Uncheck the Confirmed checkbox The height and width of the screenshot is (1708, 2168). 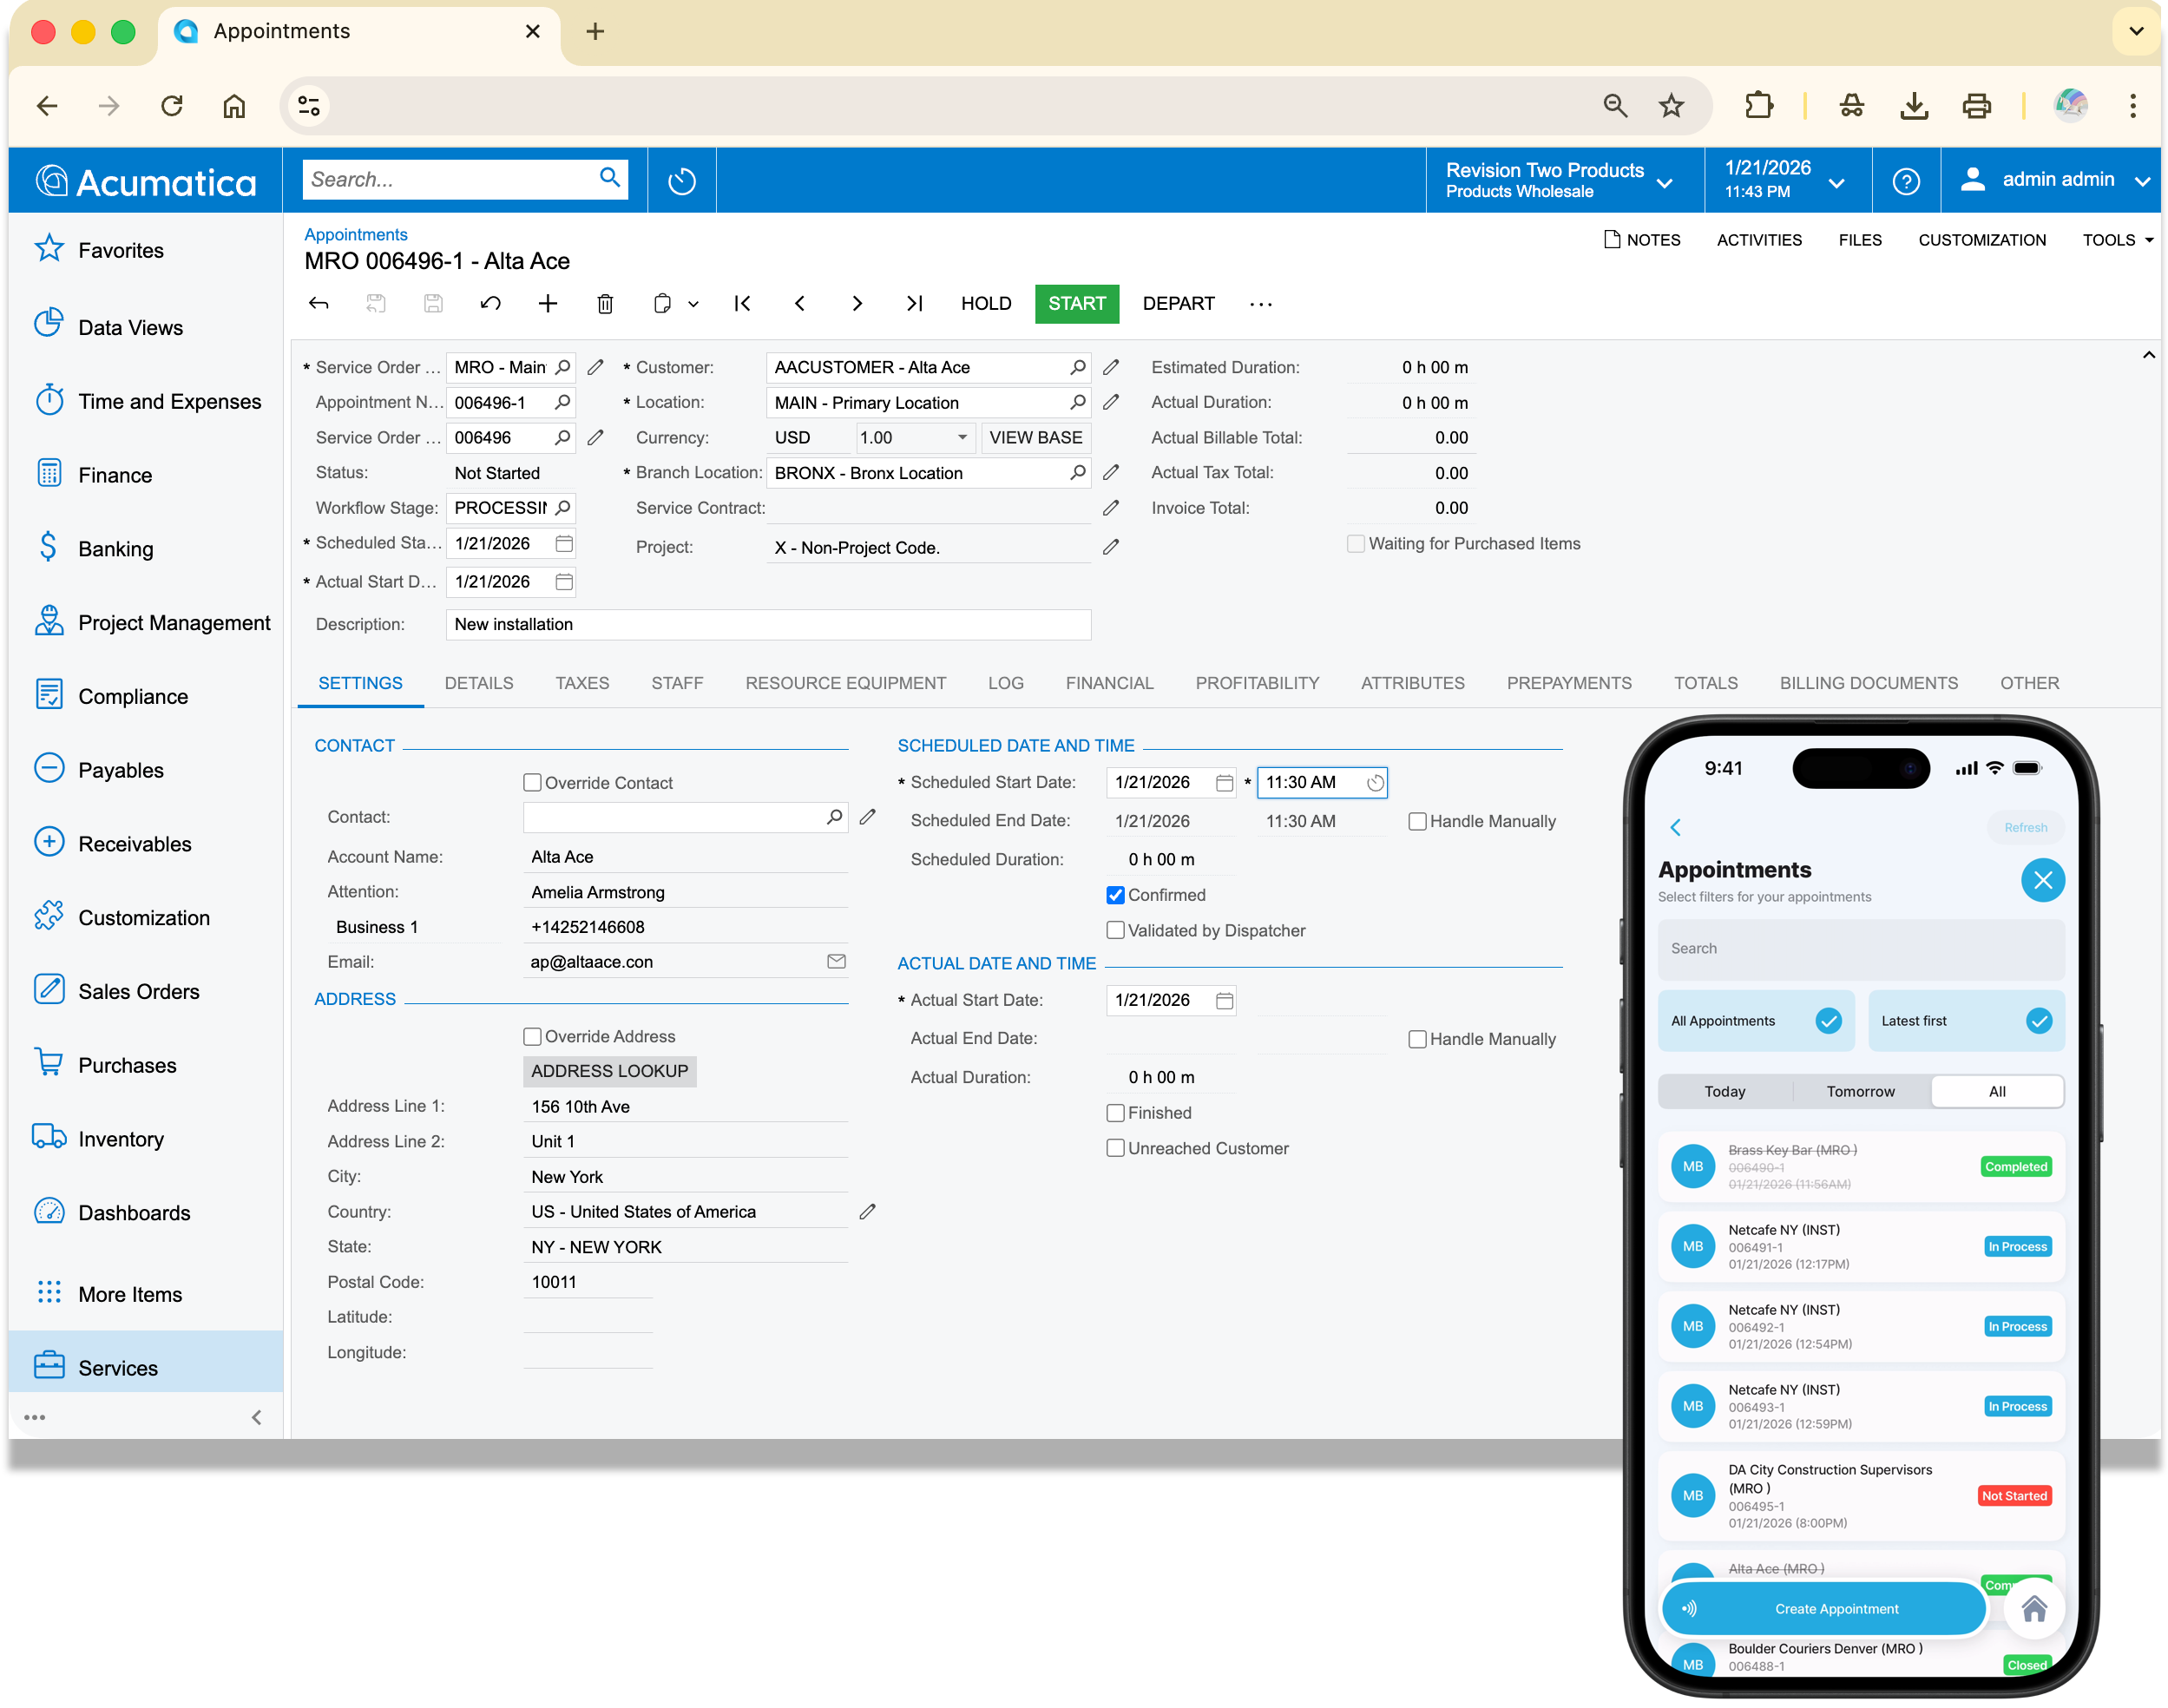(x=1116, y=895)
